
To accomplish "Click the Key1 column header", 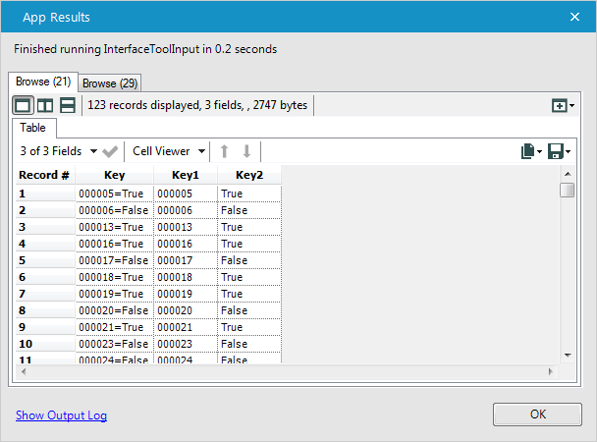I will 186,175.
